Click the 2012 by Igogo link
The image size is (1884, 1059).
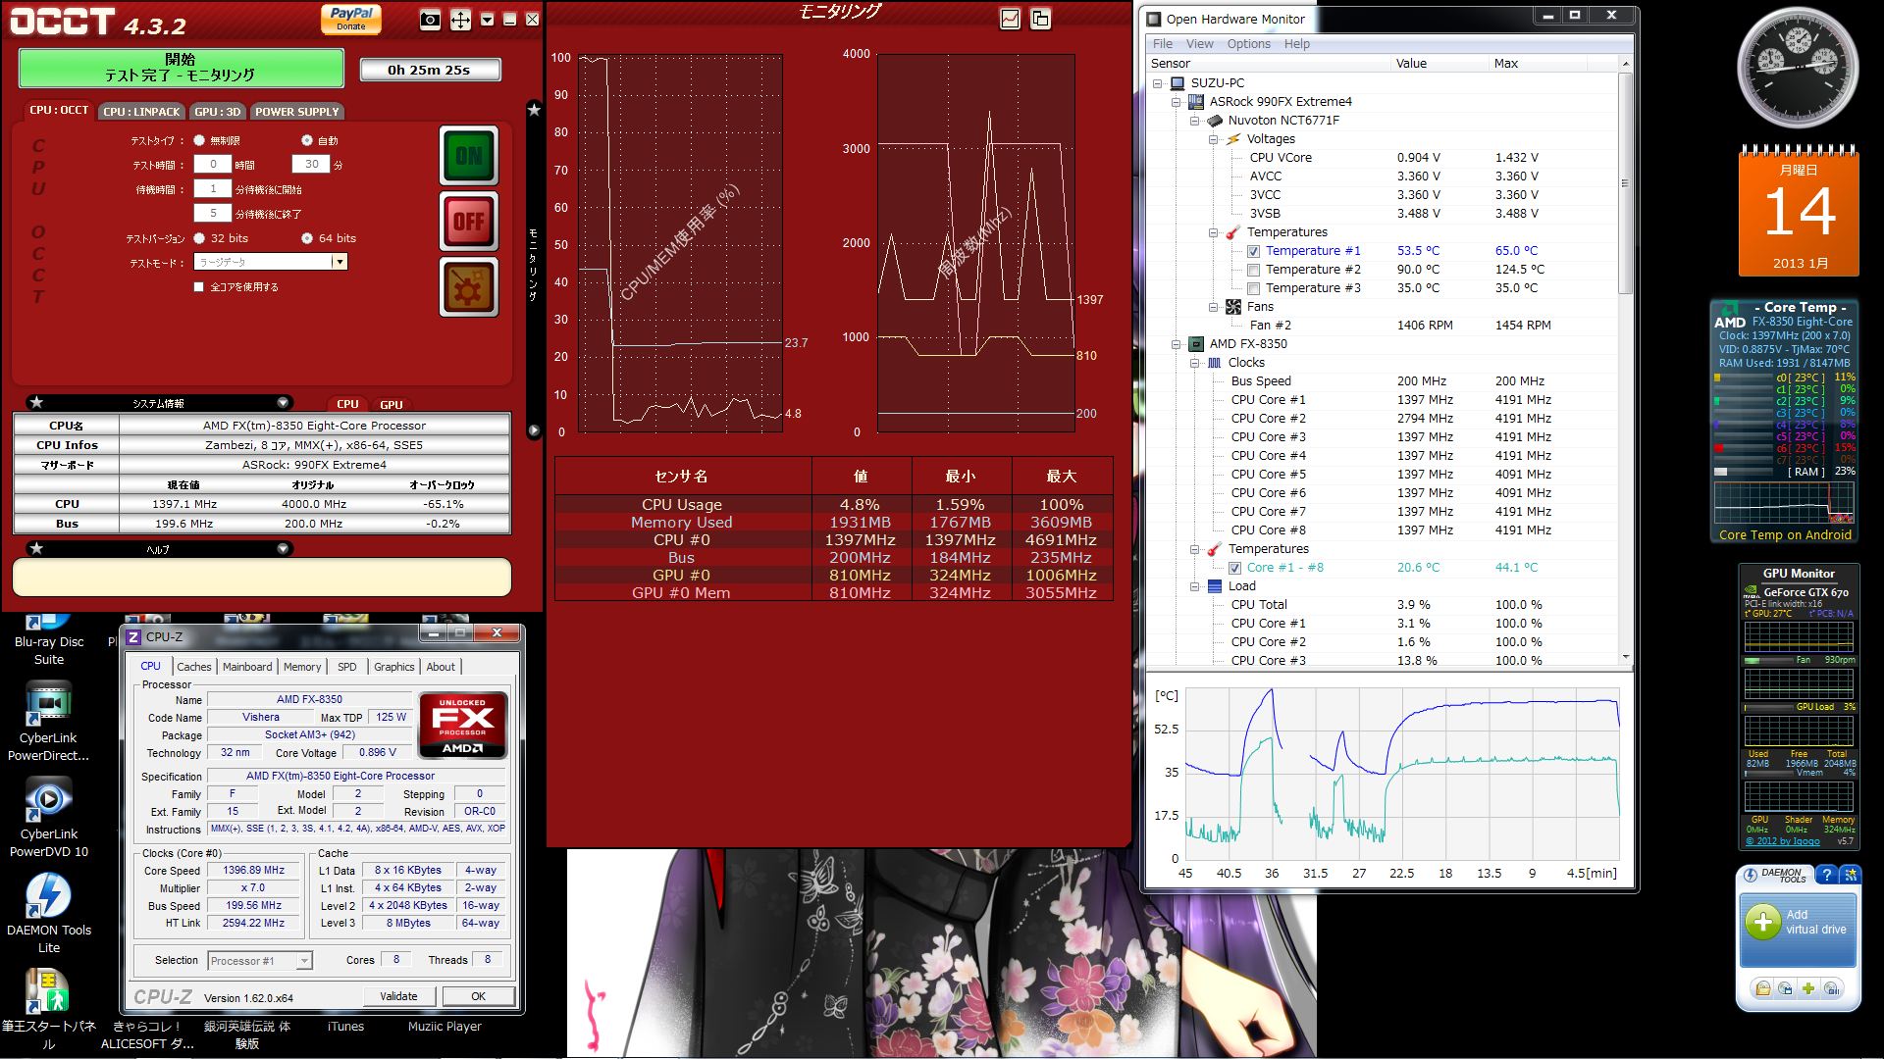(1782, 841)
